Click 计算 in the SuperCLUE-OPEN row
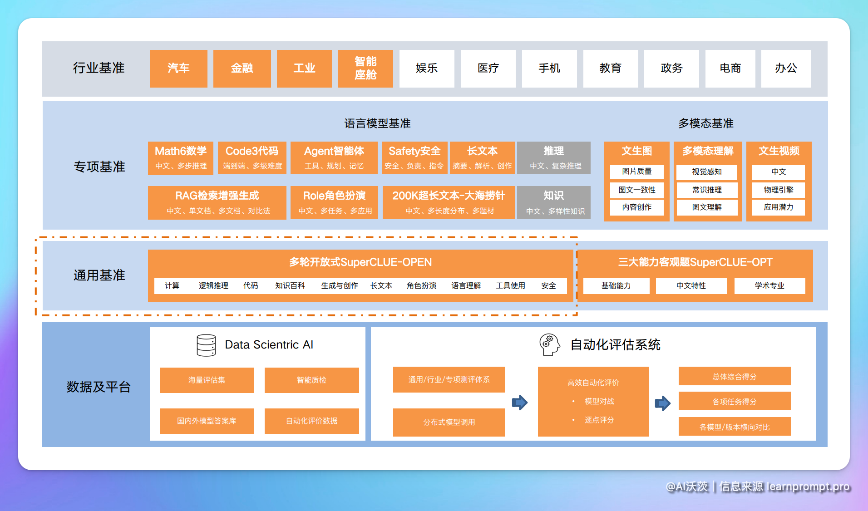868x511 pixels. [x=172, y=286]
